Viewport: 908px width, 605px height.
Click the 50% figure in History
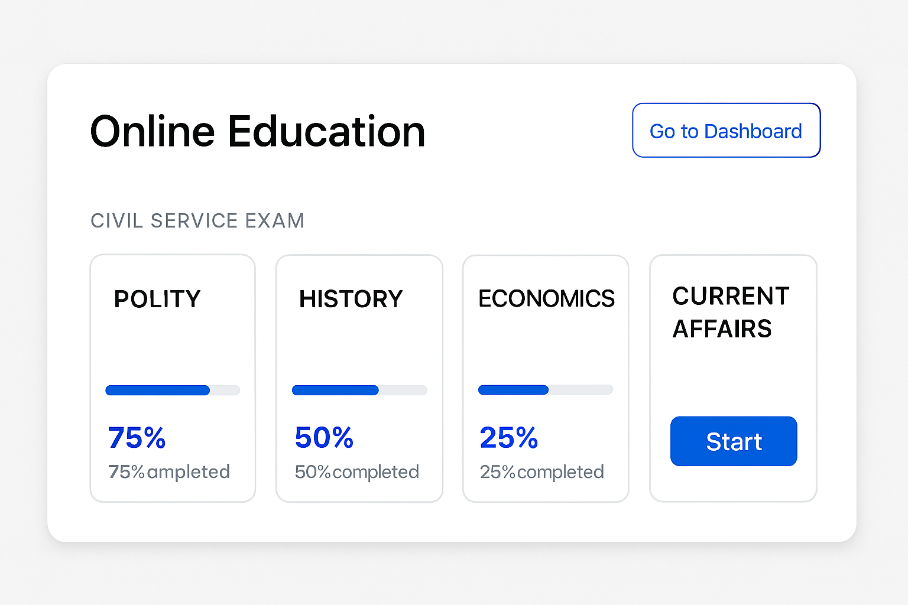(x=324, y=438)
